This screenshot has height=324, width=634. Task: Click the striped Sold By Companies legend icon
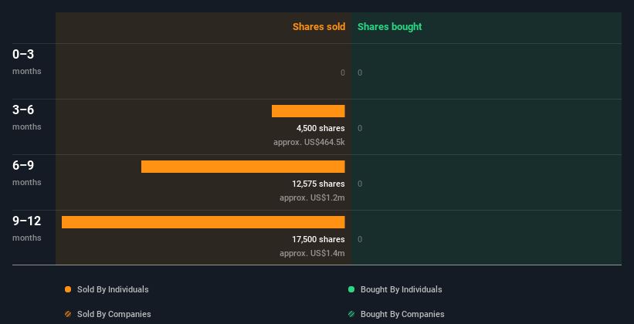click(68, 314)
